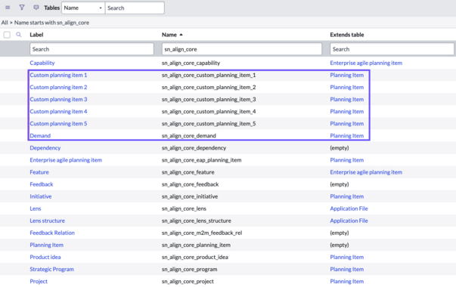
Task: Click (empty) in the Dependency row
Action: pos(340,148)
